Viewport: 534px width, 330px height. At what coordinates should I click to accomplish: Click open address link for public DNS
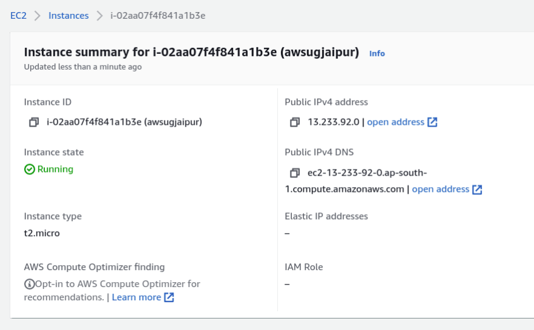click(441, 189)
